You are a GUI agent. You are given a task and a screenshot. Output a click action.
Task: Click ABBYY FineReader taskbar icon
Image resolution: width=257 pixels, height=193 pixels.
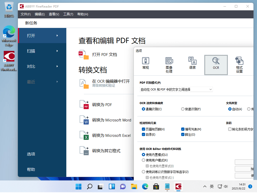click(x=178, y=187)
